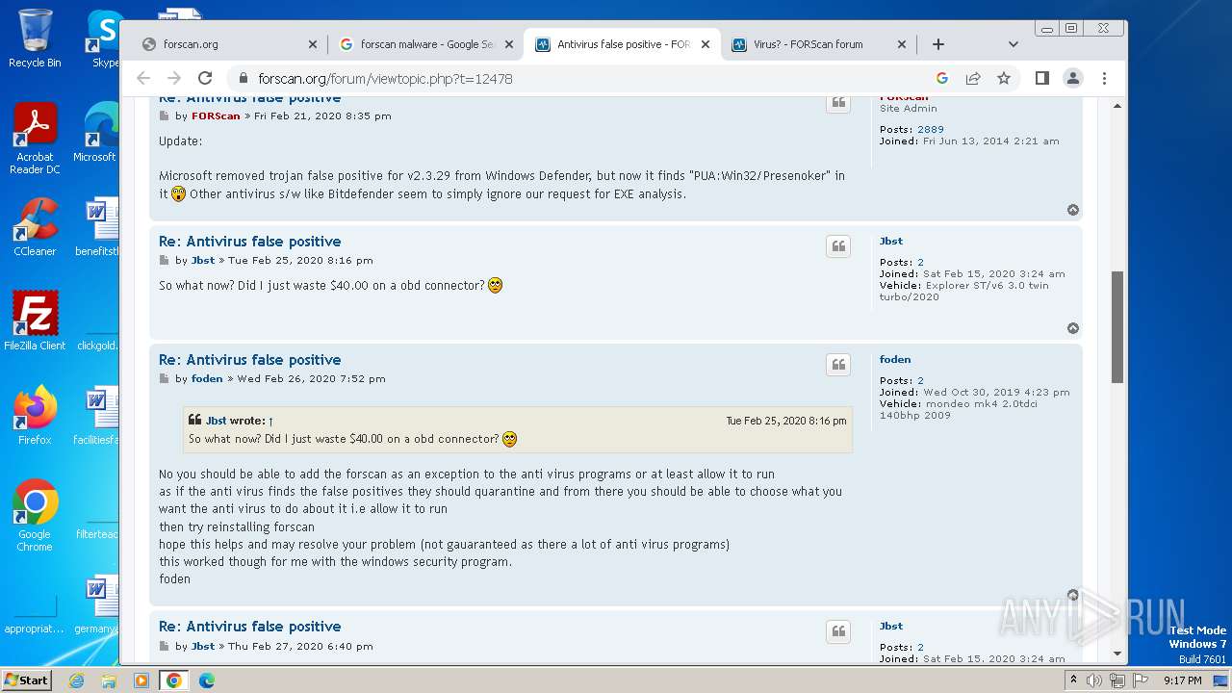Open the share this page icon
The height and width of the screenshot is (693, 1232).
pos(973,78)
